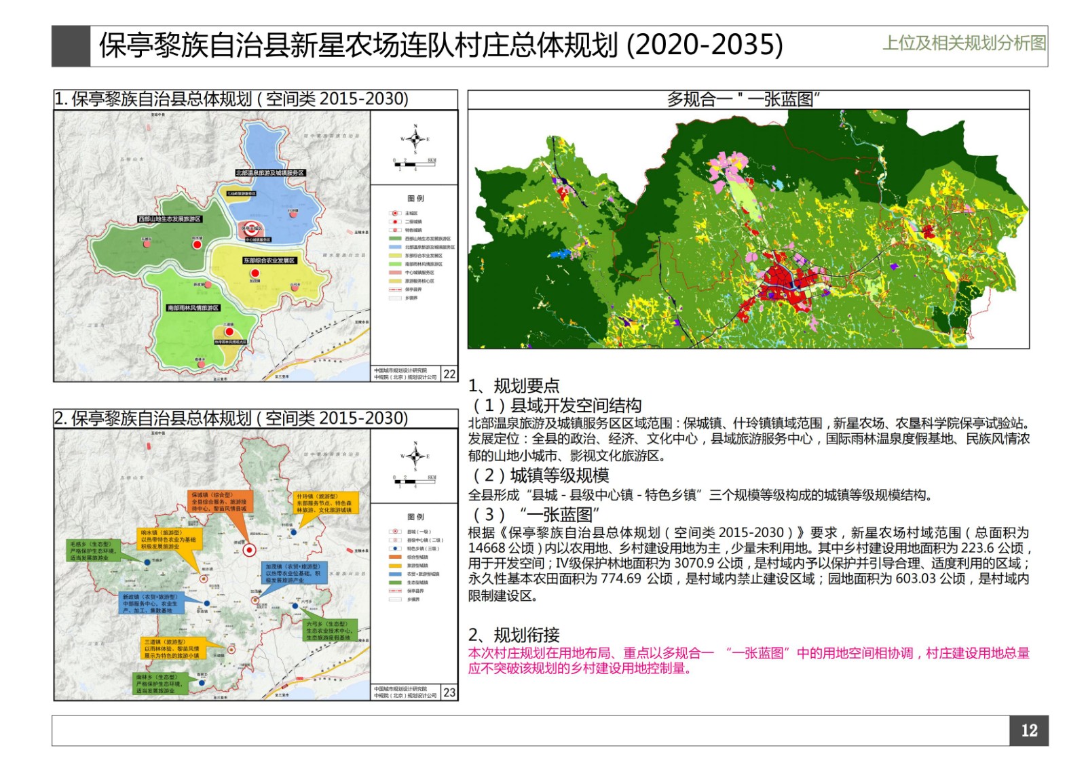Click the green 六弓乡（生态型）callout box

[x=330, y=630]
